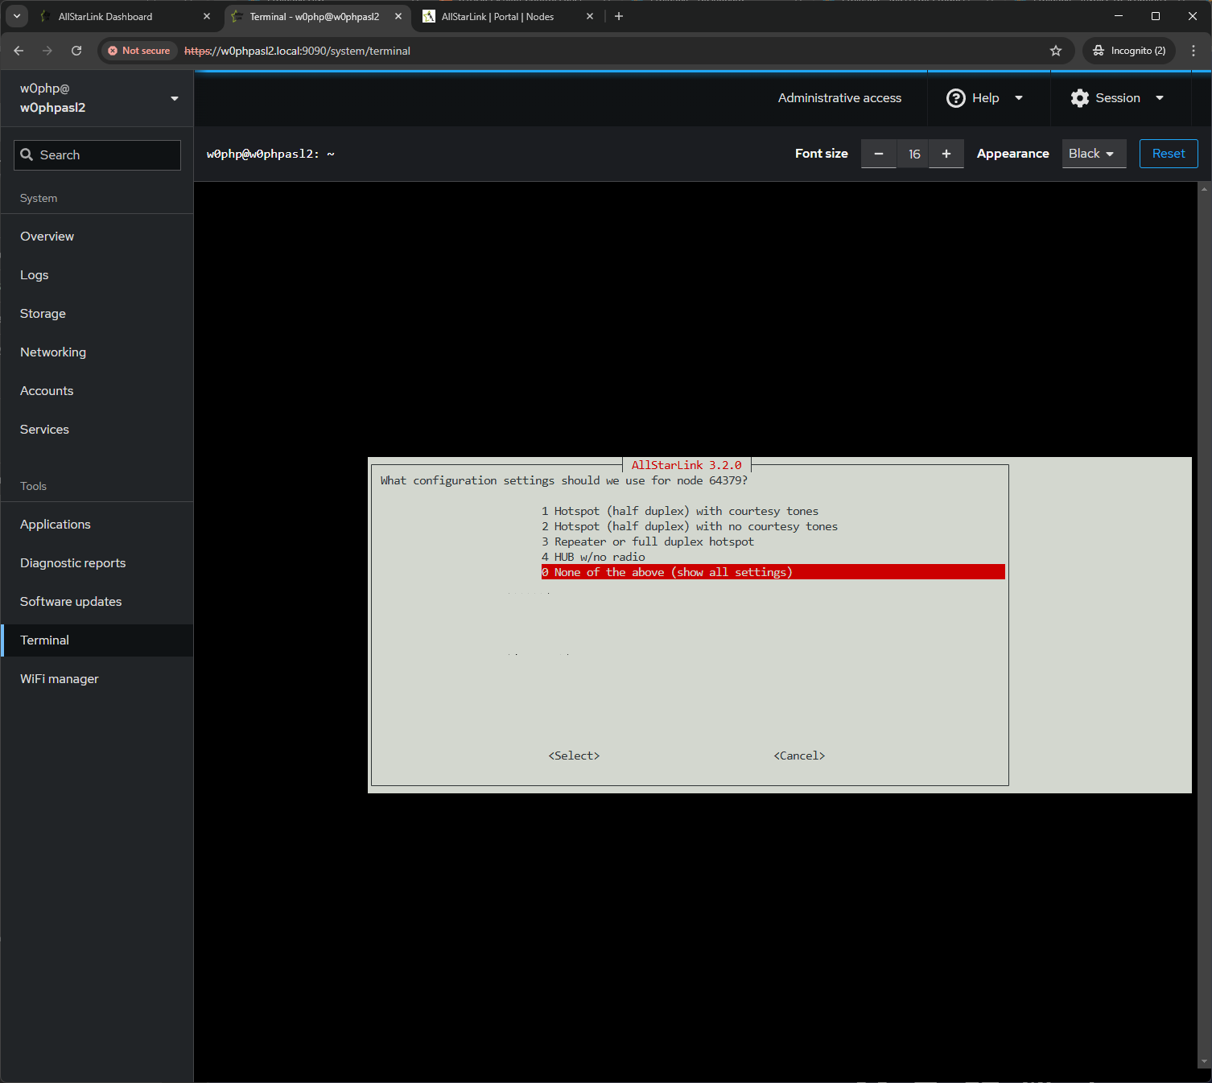Image resolution: width=1212 pixels, height=1083 pixels.
Task: Click the browser reload icon
Action: (x=76, y=51)
